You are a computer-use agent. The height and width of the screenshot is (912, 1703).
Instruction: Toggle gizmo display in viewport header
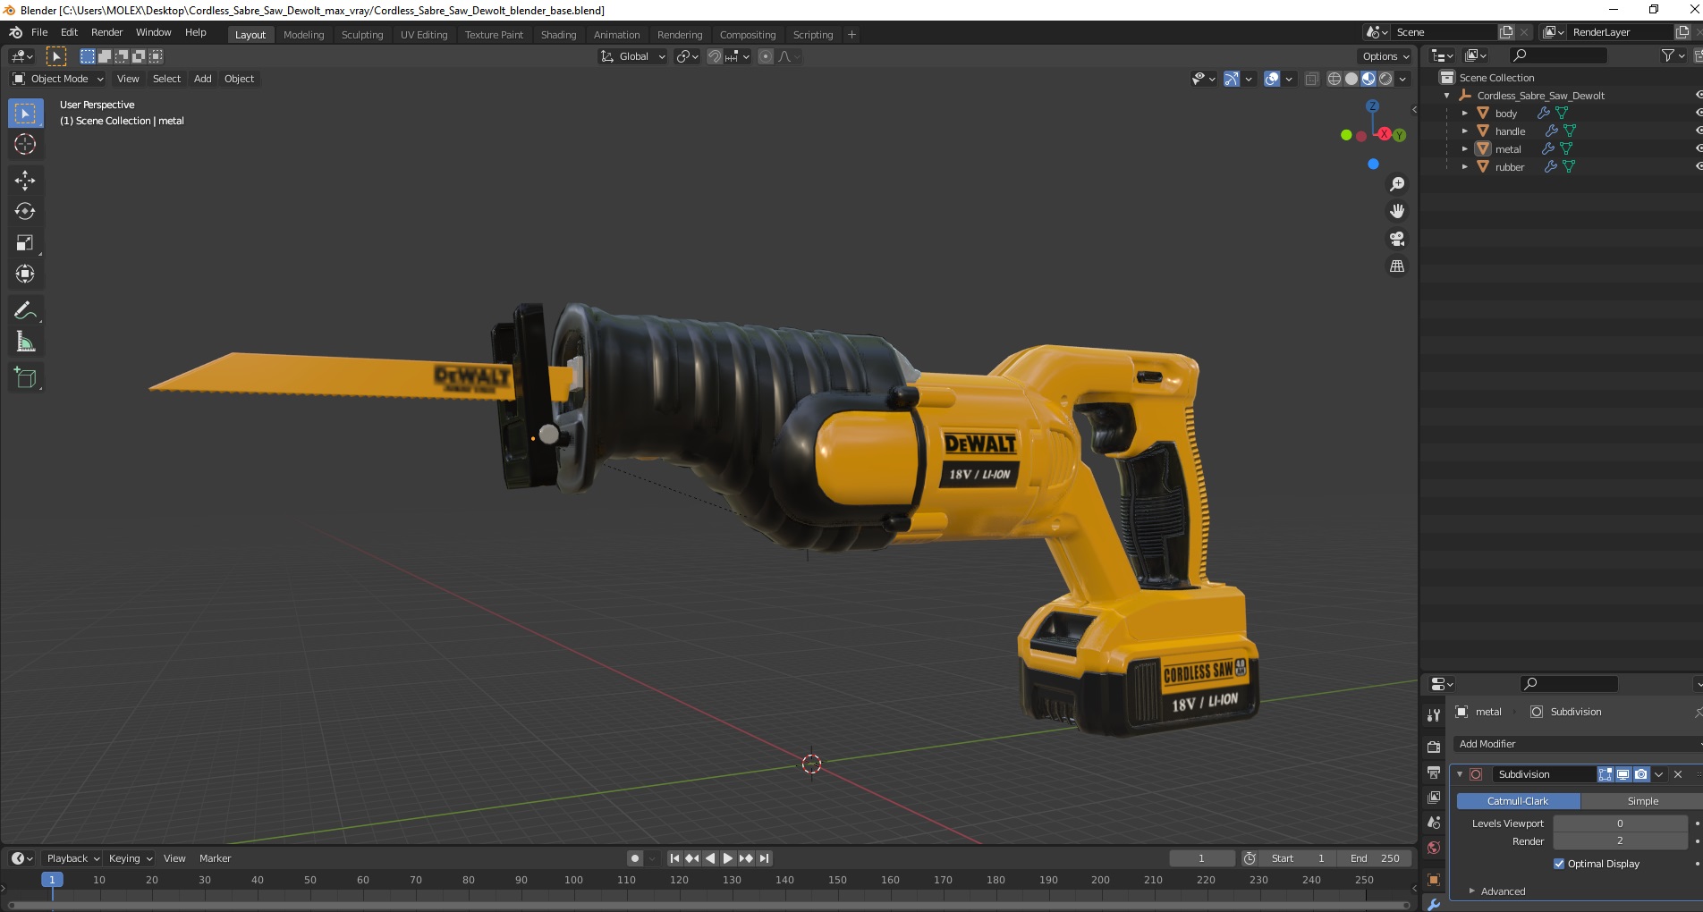click(1231, 79)
